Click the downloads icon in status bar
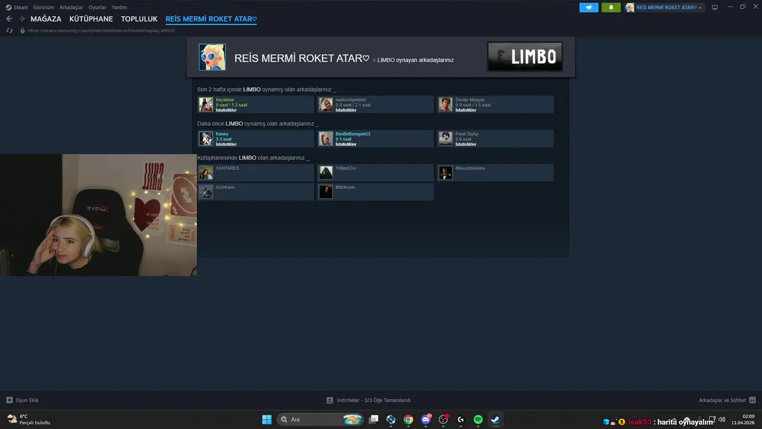The width and height of the screenshot is (762, 429). tap(330, 400)
